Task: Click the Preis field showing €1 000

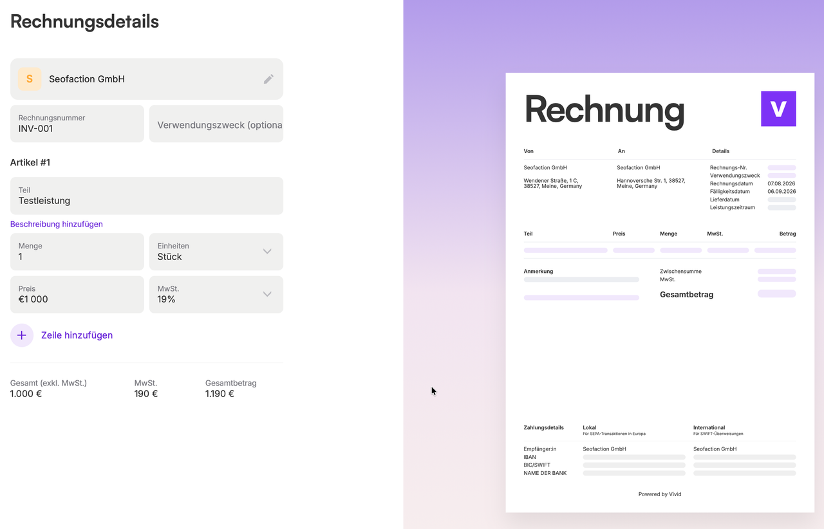Action: 77,295
